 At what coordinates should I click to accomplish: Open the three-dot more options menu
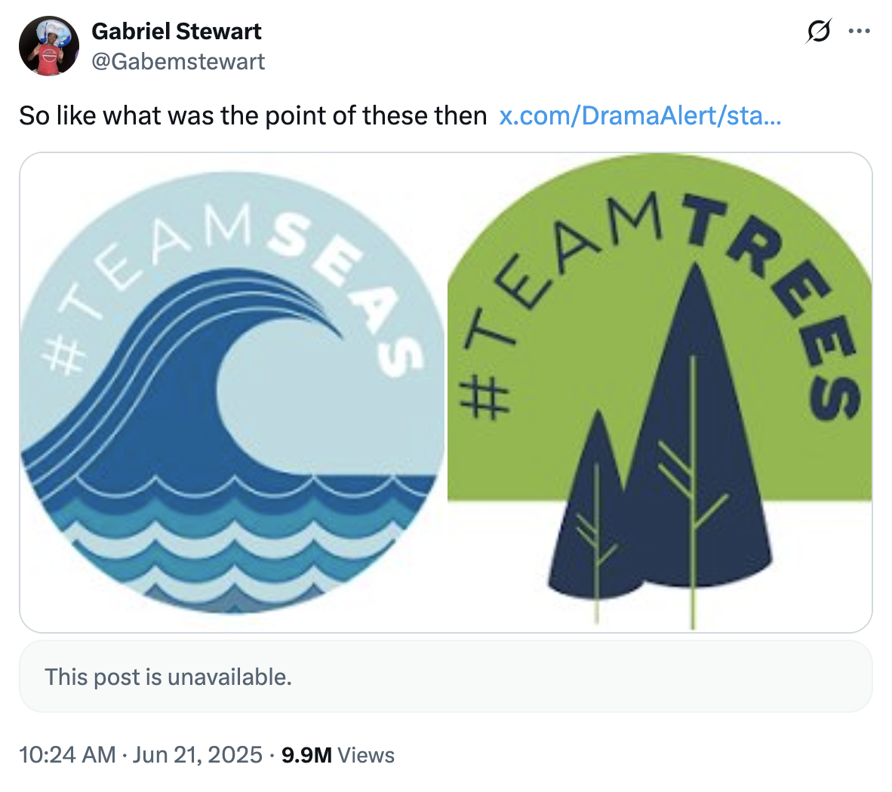click(860, 32)
